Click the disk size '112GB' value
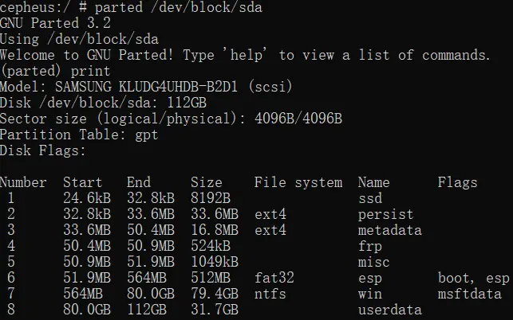This screenshot has width=513, height=320. tap(187, 103)
